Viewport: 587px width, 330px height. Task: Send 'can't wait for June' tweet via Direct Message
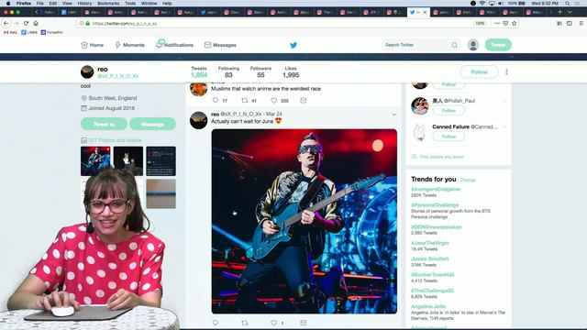click(304, 323)
